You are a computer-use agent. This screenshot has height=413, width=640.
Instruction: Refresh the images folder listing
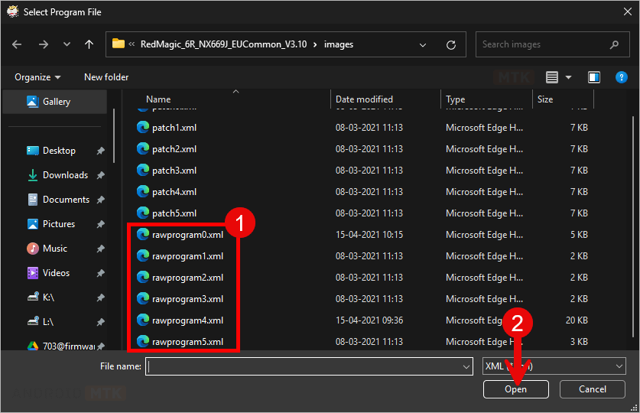(x=451, y=44)
